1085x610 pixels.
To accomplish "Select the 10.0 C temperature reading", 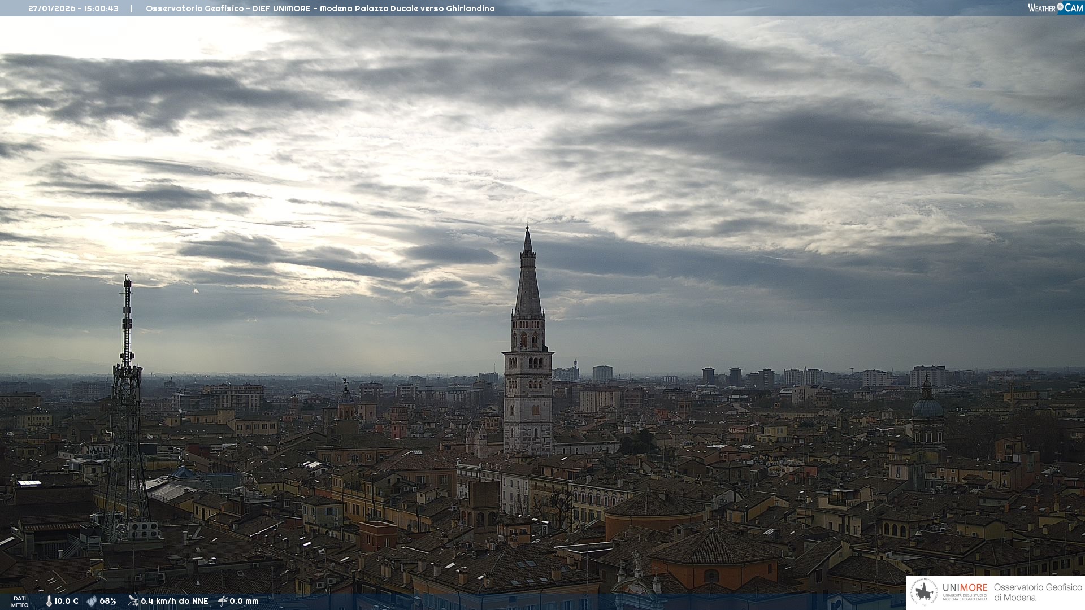I will point(66,602).
